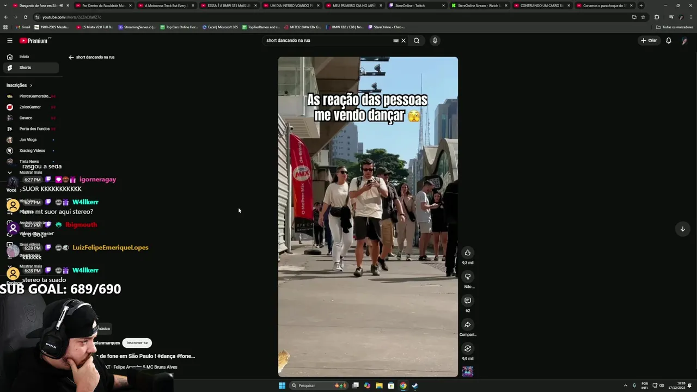Open Steam from the taskbar
The width and height of the screenshot is (697, 392).
[415, 385]
